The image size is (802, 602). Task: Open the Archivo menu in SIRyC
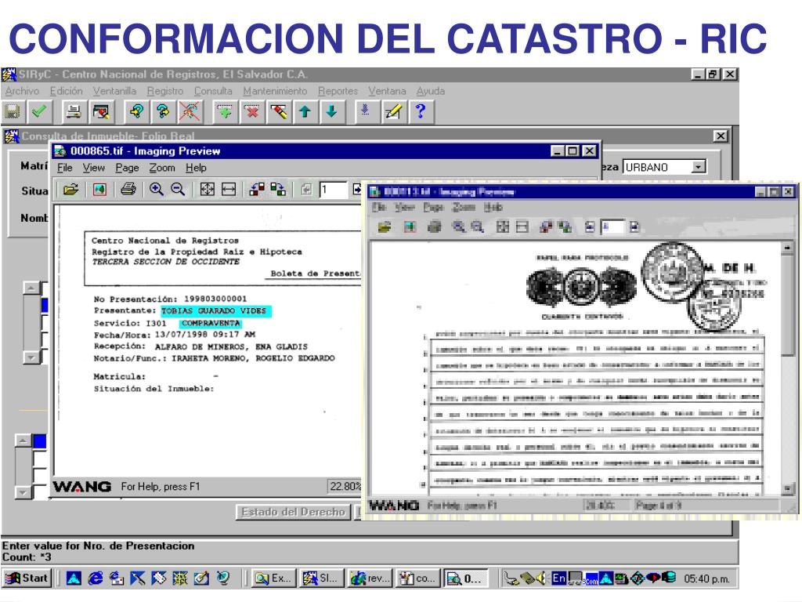(x=22, y=91)
